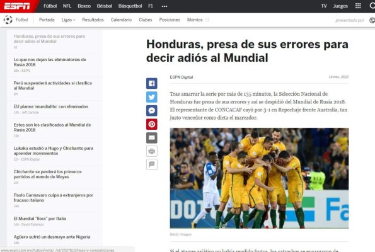Open comments using speech bubble icon
Viewport: 375px width, 252px height.
click(x=152, y=164)
